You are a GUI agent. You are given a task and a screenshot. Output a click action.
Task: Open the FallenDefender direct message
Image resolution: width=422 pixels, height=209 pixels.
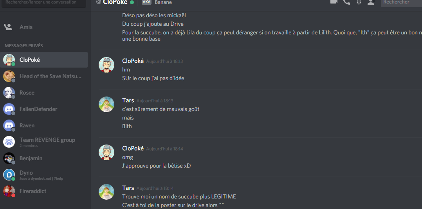[44, 109]
